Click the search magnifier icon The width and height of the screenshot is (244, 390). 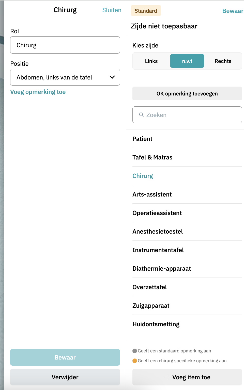(141, 115)
